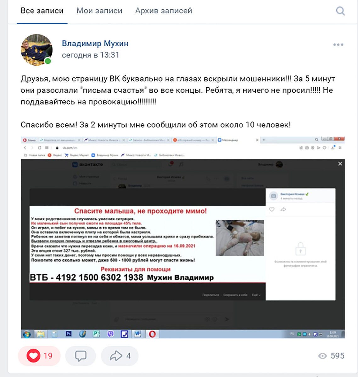Image resolution: width=358 pixels, height=377 pixels.
Task: Select the Все записи tab
Action: coord(42,11)
